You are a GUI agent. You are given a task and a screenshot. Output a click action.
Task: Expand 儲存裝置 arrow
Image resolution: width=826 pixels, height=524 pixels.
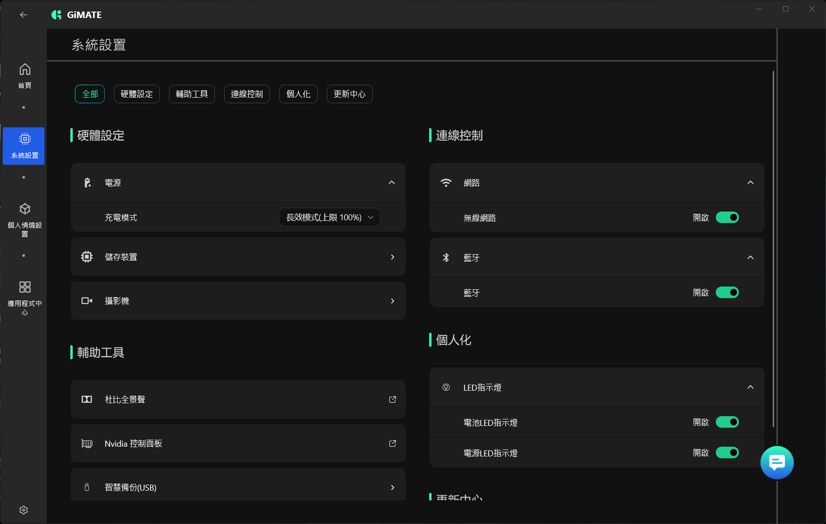coord(393,257)
